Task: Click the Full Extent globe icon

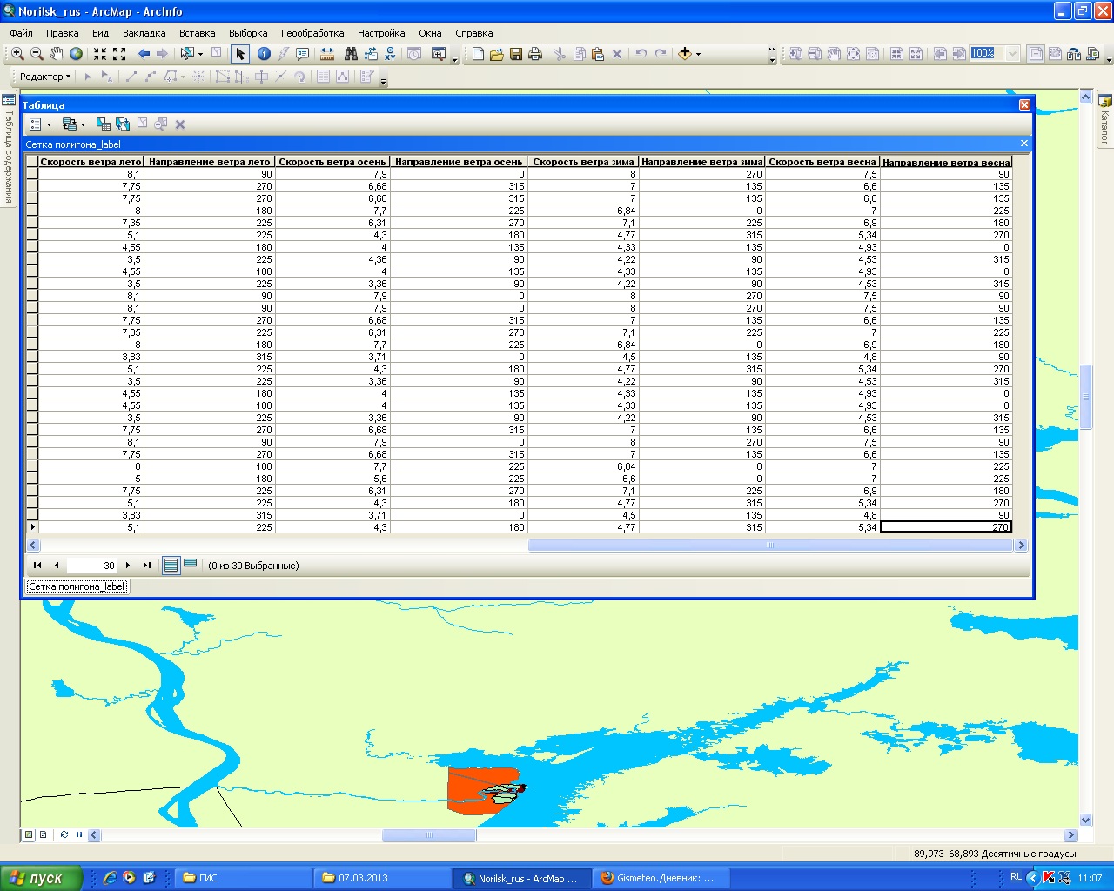Action: tap(77, 54)
